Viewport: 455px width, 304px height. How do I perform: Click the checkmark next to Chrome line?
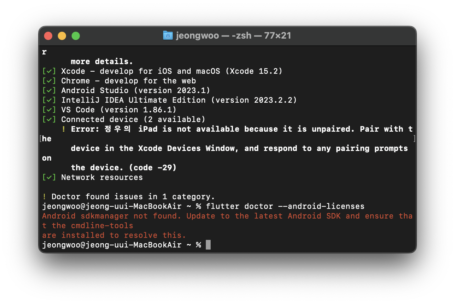click(x=49, y=81)
